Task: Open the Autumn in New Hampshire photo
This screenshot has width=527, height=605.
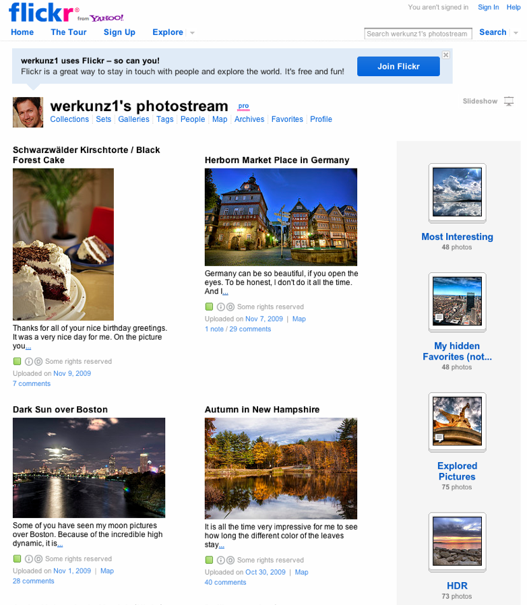Action: point(280,468)
